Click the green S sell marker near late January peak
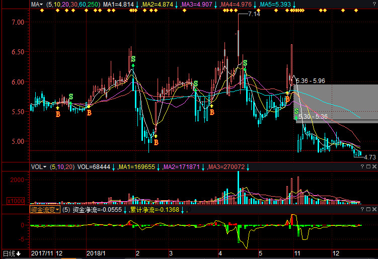Image resolution: width=378 pixels, height=259 pixels. coord(133,60)
